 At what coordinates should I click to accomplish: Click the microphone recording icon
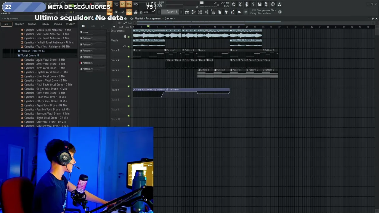point(247,4)
